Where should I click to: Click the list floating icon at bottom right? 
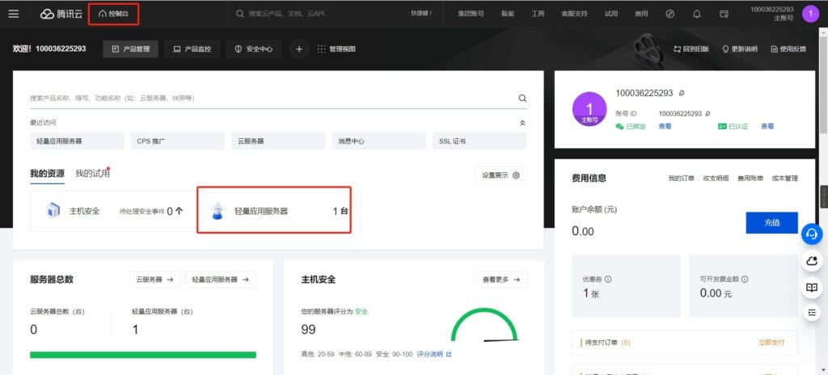[x=812, y=314]
